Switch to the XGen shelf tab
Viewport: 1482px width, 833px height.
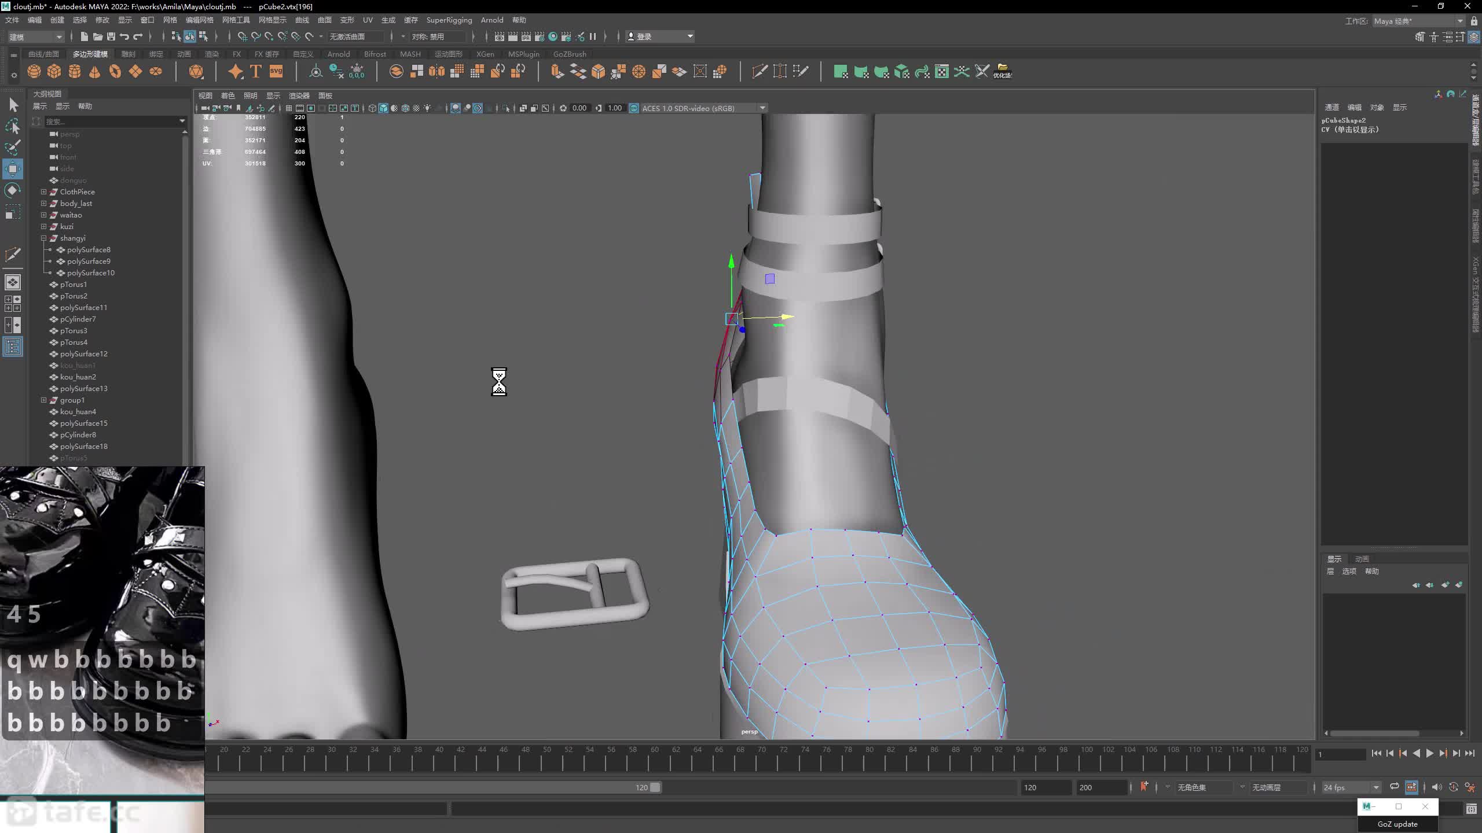click(485, 54)
